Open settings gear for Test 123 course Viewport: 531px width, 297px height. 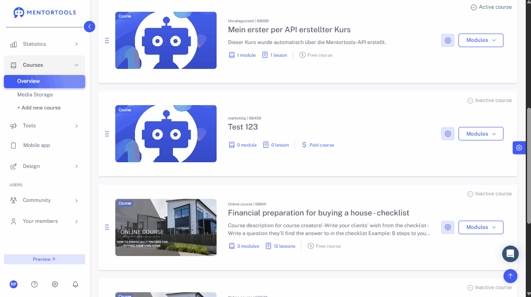point(448,134)
